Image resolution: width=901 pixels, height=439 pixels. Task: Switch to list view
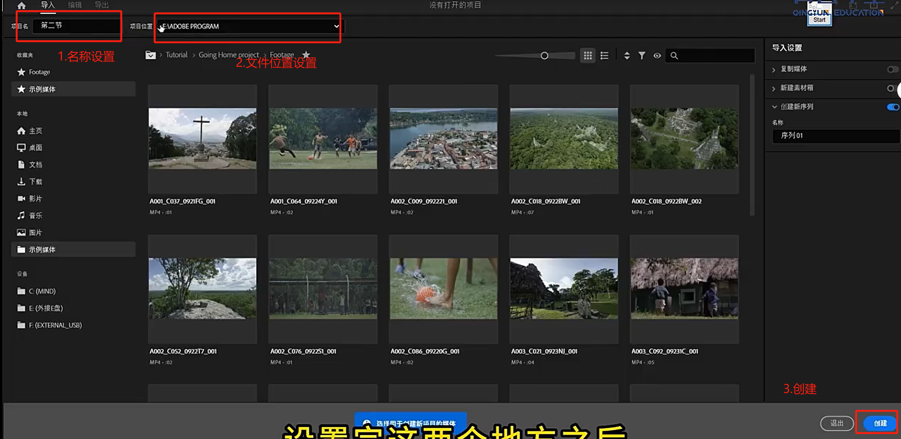click(604, 56)
